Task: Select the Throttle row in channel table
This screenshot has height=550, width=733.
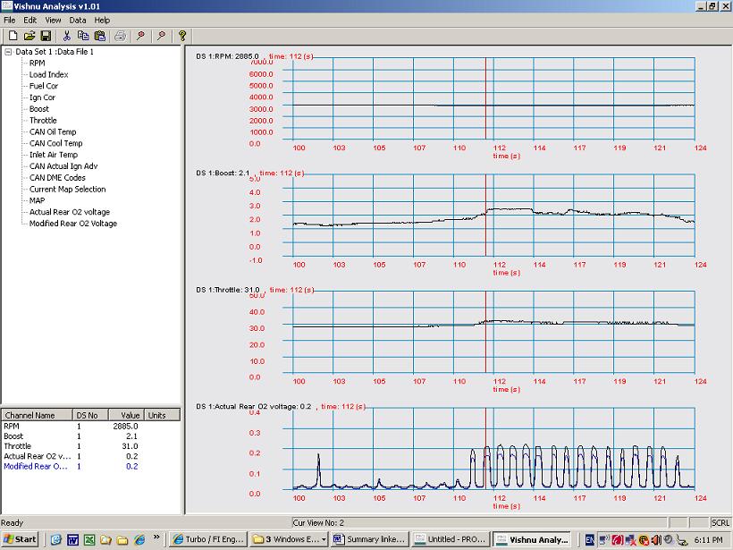Action: [x=17, y=446]
